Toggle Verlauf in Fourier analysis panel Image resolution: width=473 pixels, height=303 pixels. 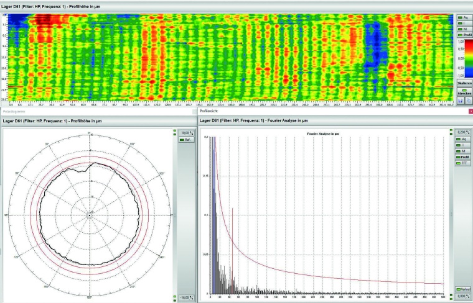(x=462, y=290)
